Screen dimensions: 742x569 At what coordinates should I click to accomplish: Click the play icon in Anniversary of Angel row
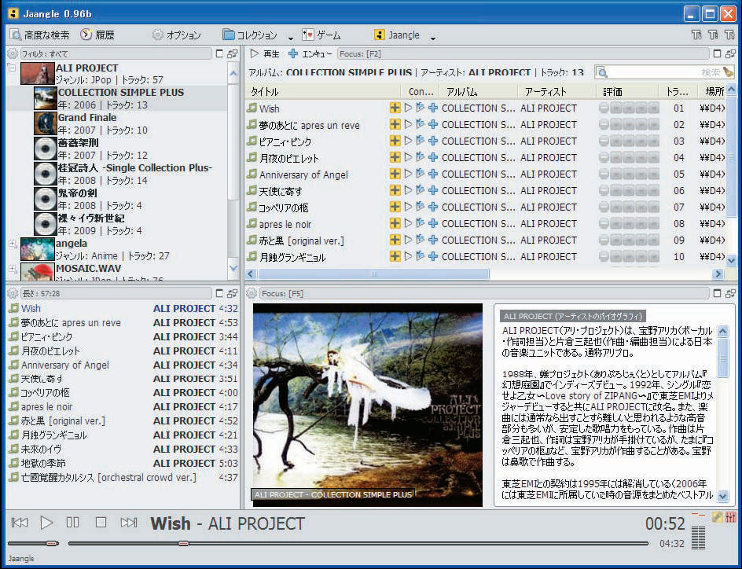click(x=408, y=174)
